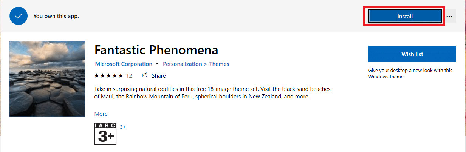Open the three-dot more options menu

449,17
